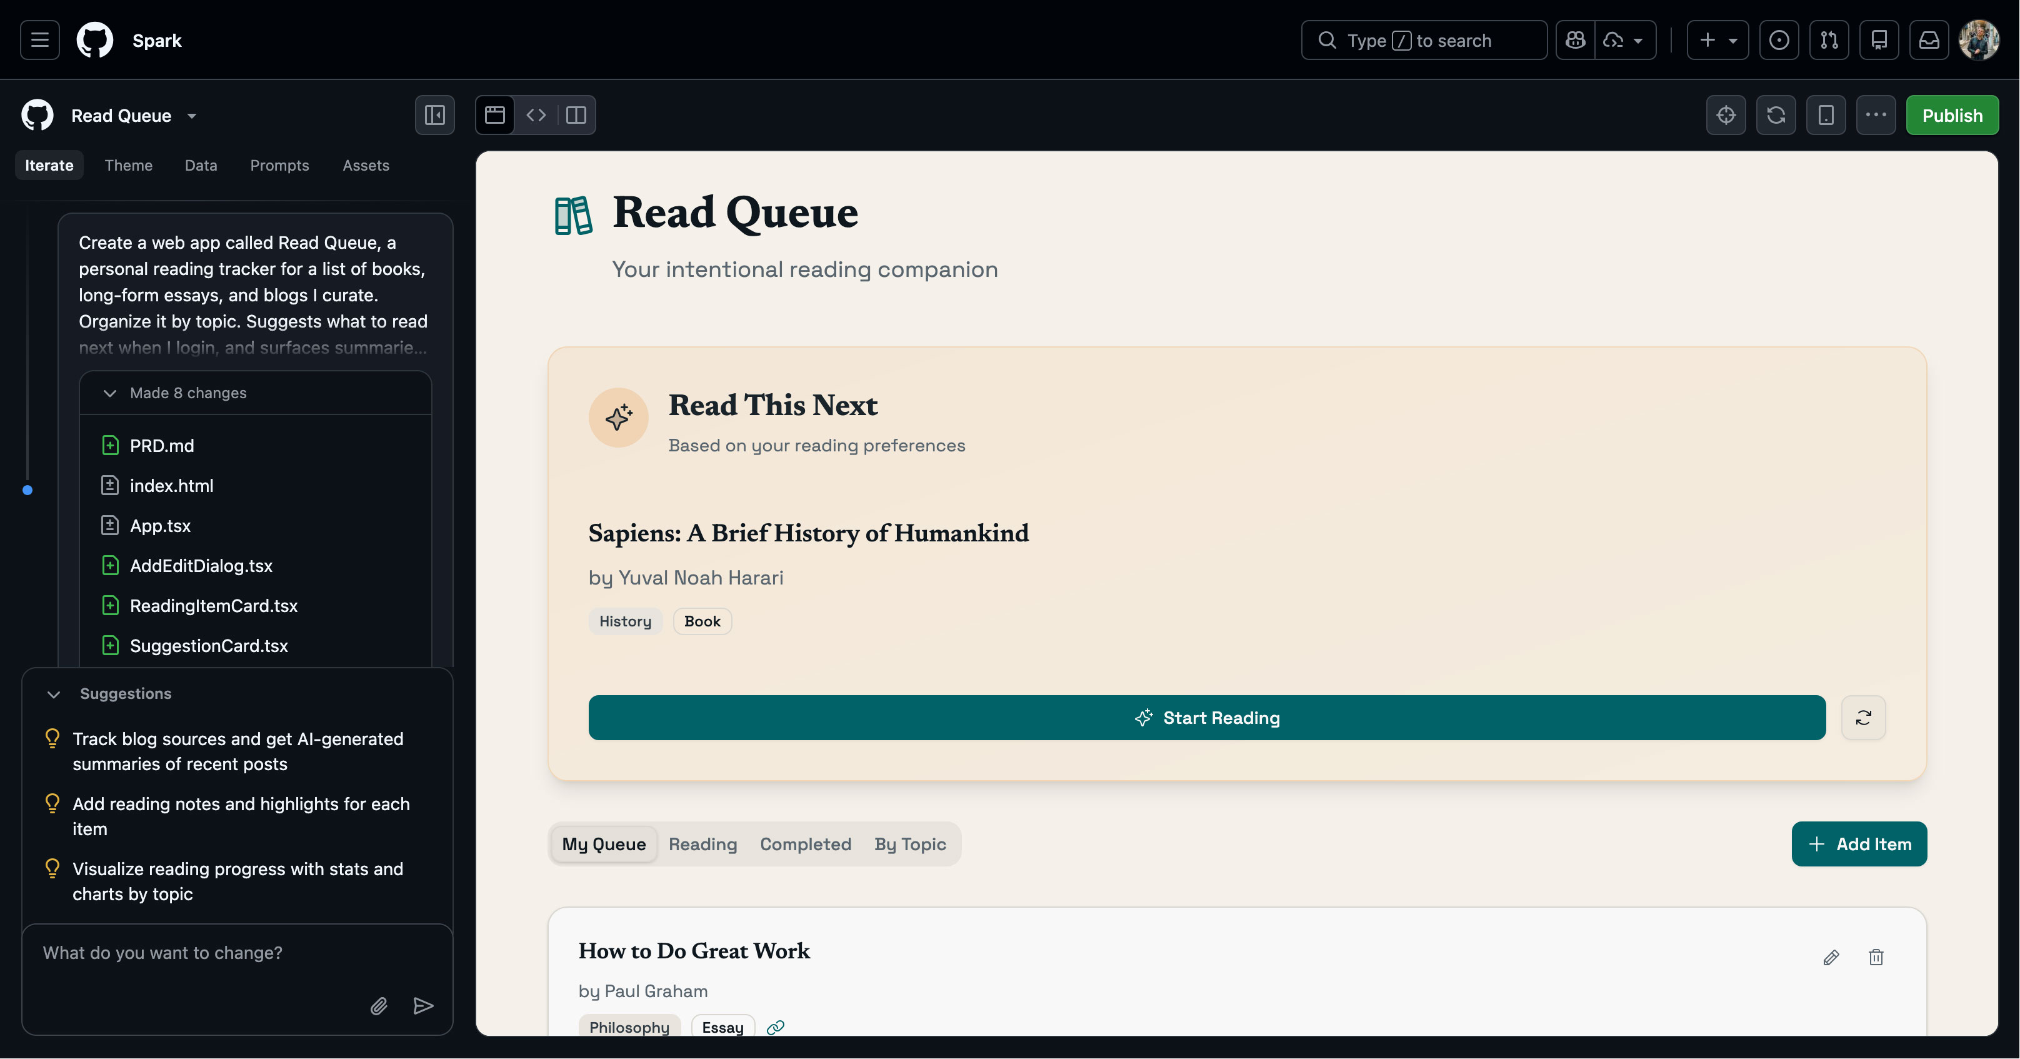Open the repositories icon in header
This screenshot has width=2020, height=1059.
coord(1879,40)
